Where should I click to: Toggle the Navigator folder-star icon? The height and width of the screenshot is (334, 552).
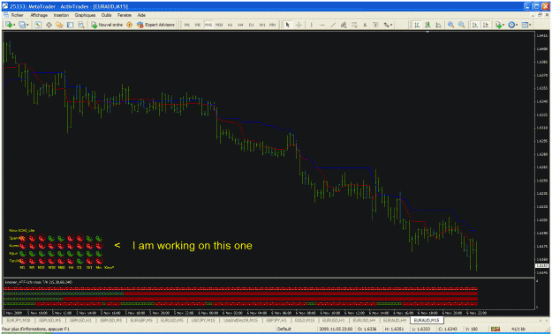pos(59,25)
